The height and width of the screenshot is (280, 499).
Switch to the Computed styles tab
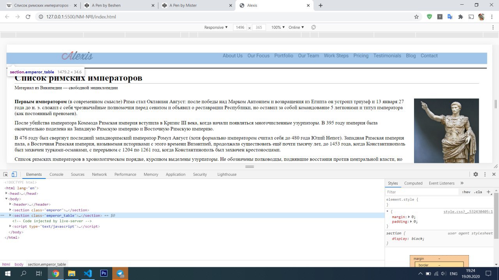coord(413,183)
